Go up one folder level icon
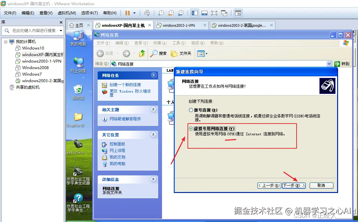 pos(142,53)
